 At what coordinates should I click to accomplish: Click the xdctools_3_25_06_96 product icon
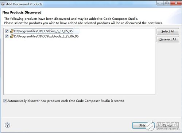click(x=12, y=36)
